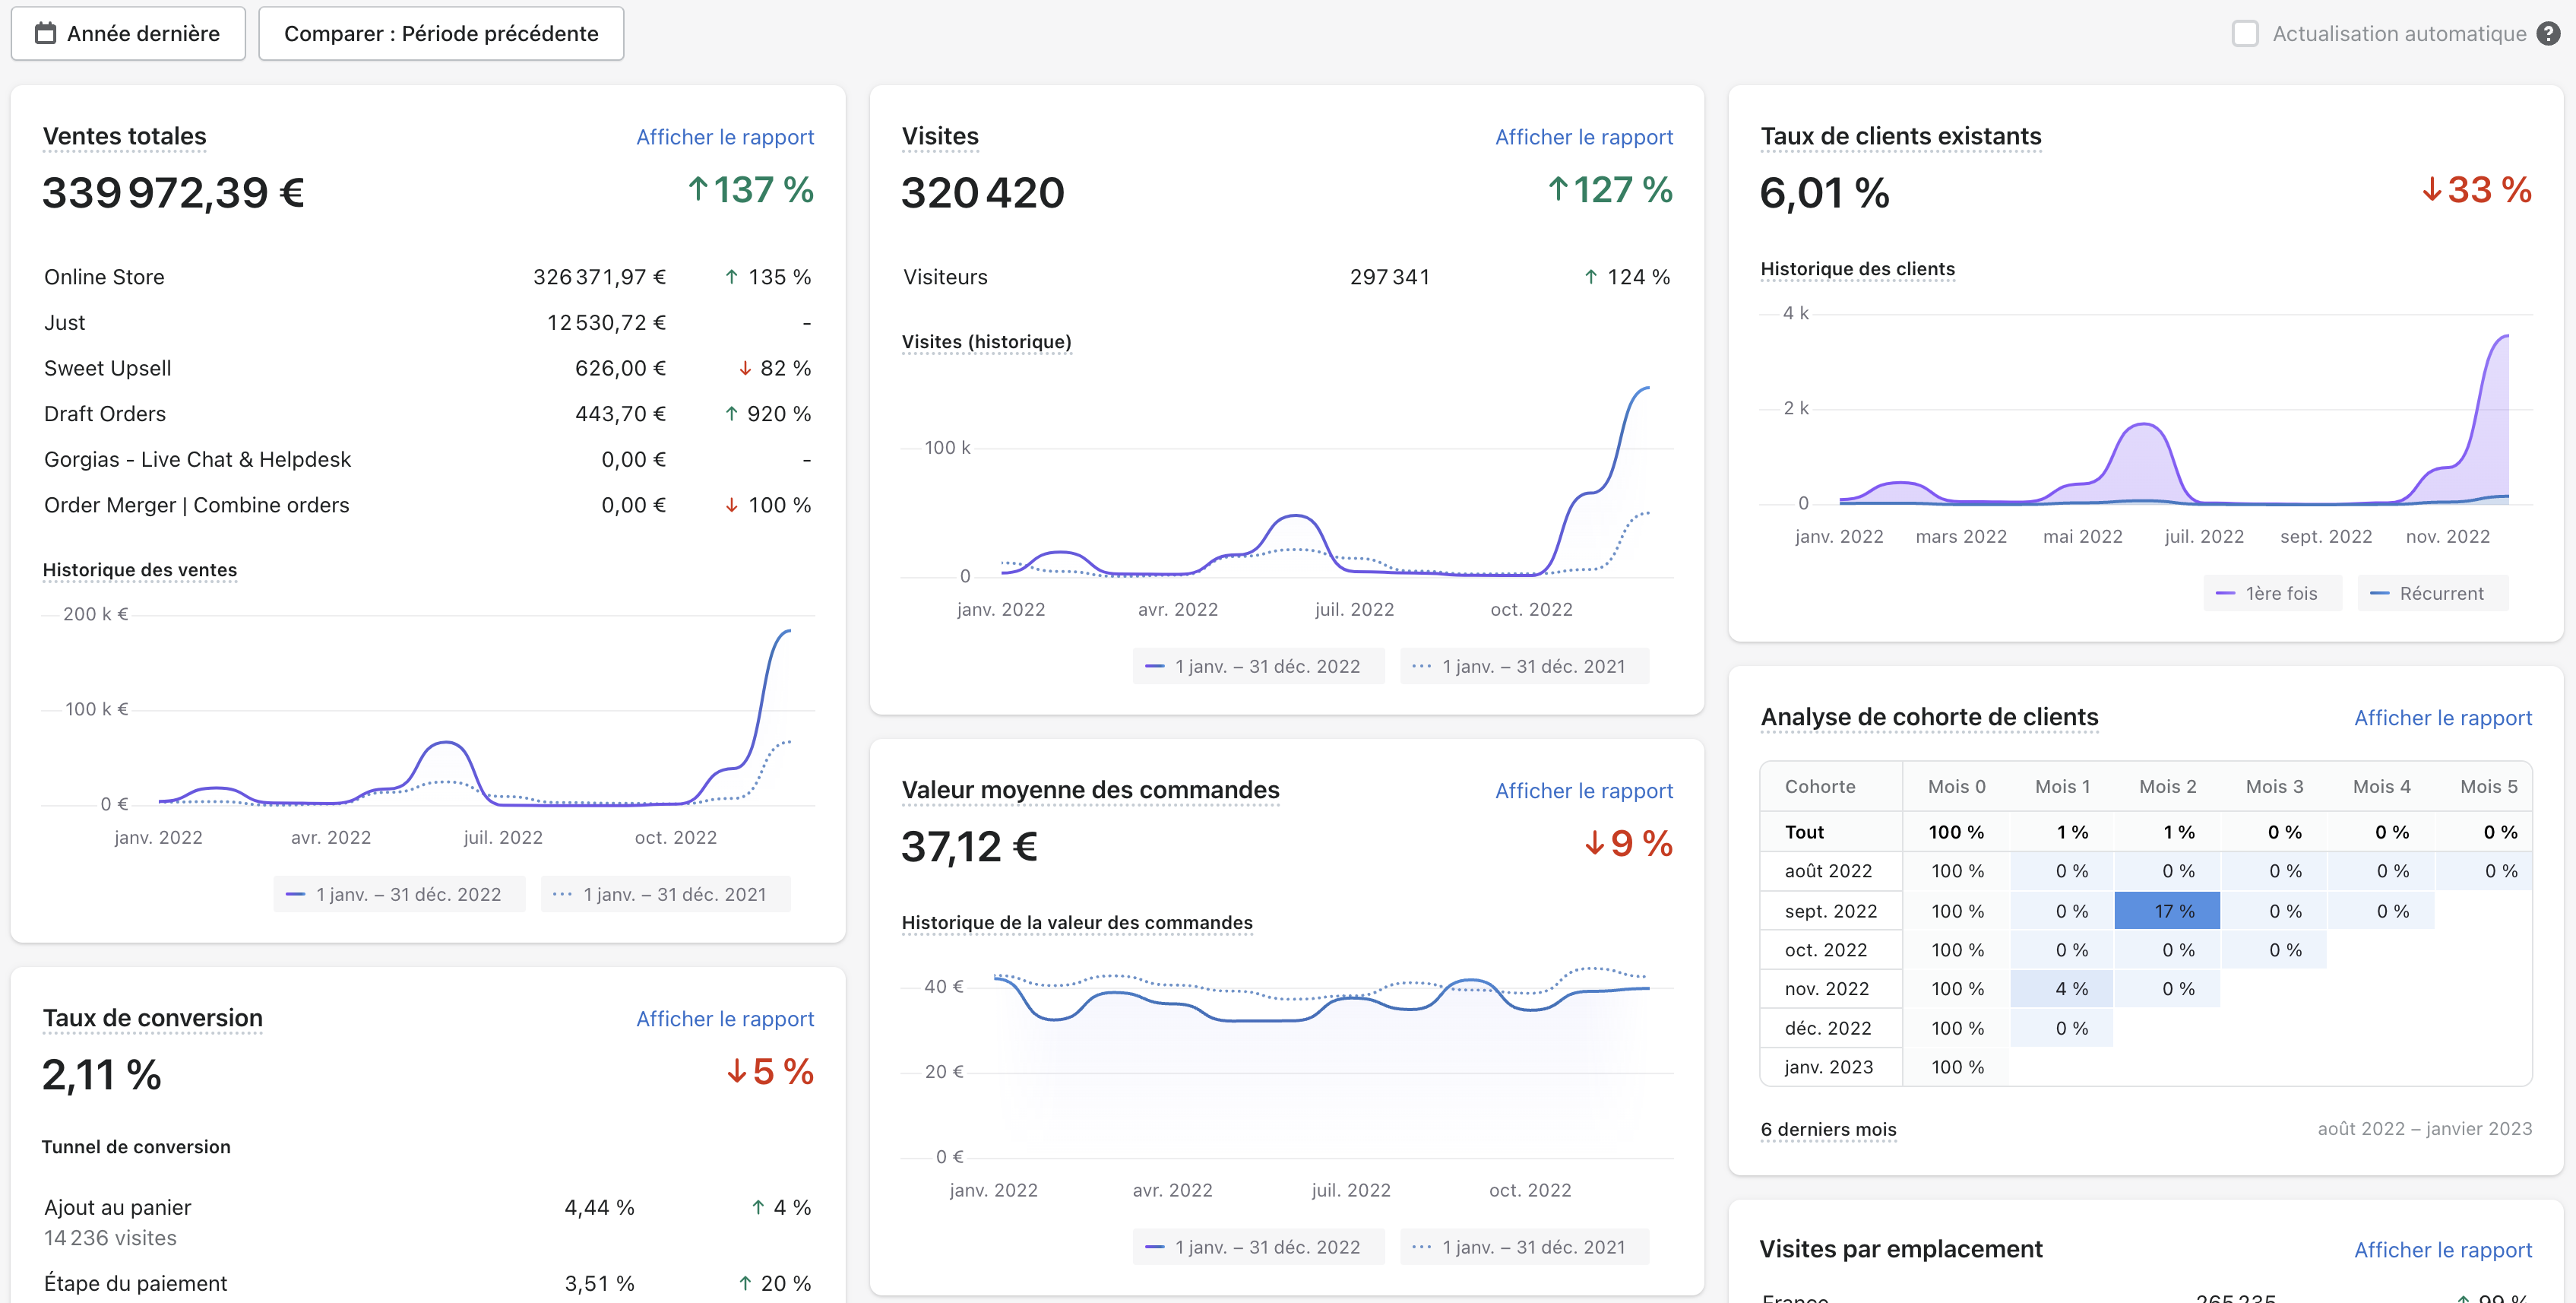Open the Analyse de cohorte report link
The width and height of the screenshot is (2576, 1303).
point(2442,718)
